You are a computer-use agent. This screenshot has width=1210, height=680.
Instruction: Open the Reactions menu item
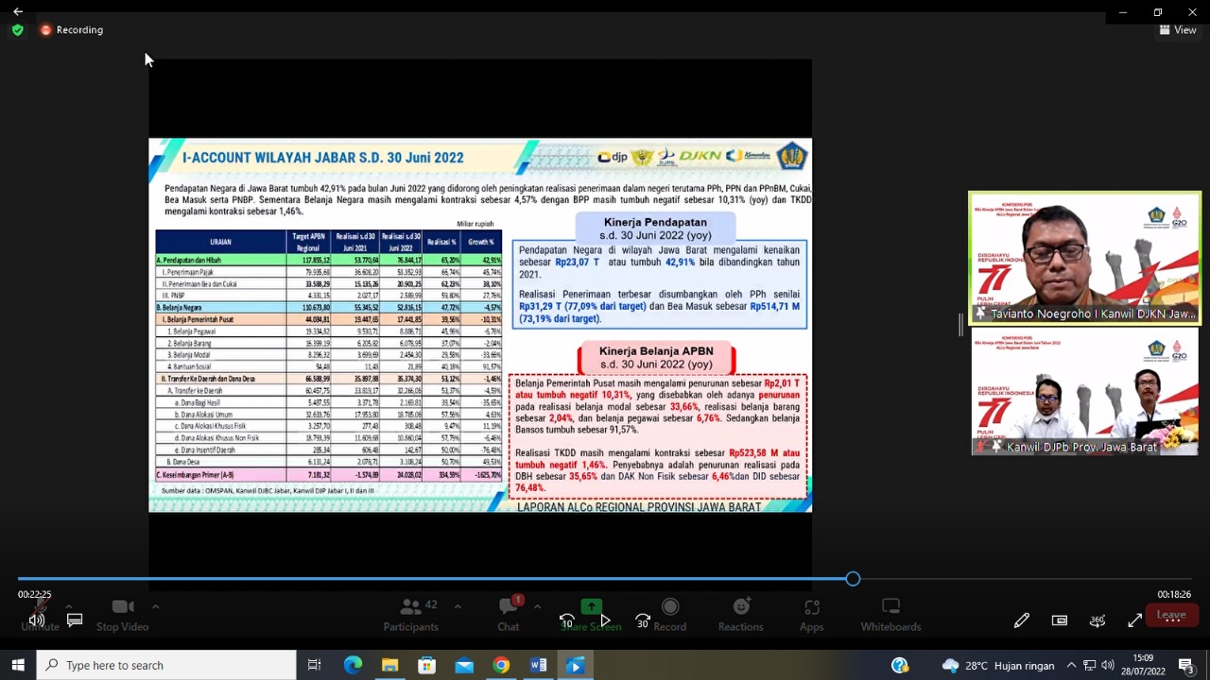click(740, 614)
